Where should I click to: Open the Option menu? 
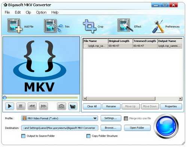point(41,12)
